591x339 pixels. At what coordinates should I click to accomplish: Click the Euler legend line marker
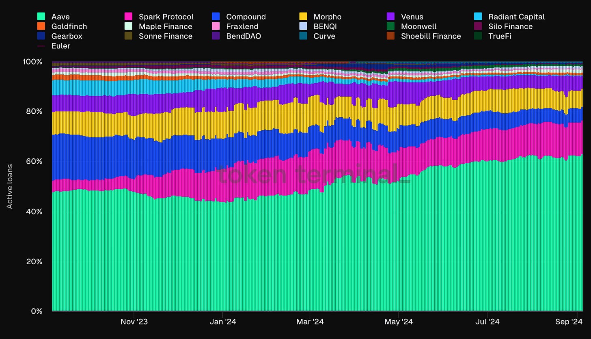(x=41, y=46)
